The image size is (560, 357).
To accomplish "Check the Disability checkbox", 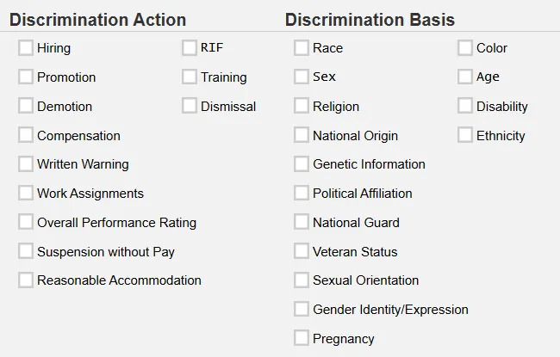I will [x=465, y=107].
